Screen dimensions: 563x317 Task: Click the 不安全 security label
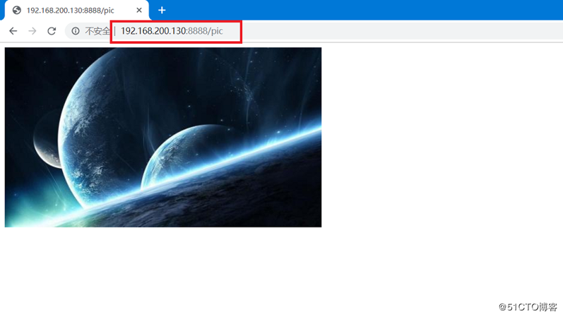click(x=97, y=31)
